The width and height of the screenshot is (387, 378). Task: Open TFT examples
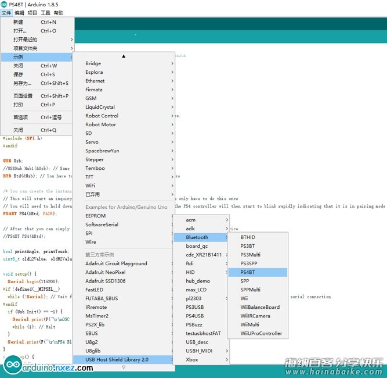(x=124, y=177)
